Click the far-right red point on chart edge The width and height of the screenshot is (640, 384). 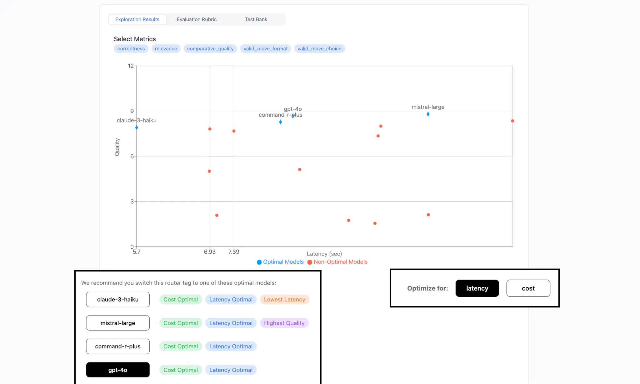[512, 121]
